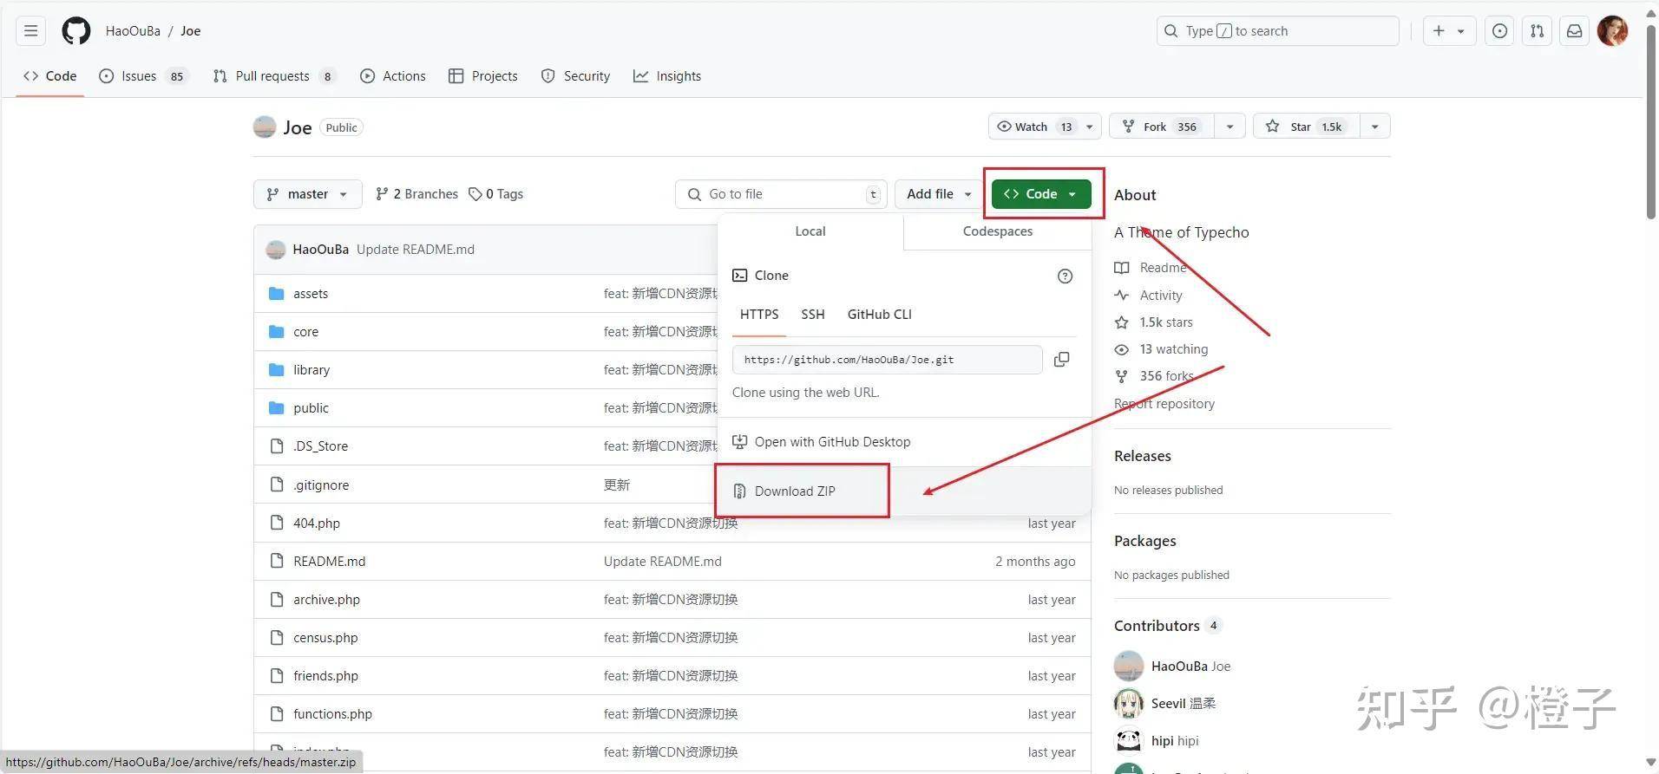This screenshot has width=1659, height=774.
Task: Open the Security tab
Action: 576,76
